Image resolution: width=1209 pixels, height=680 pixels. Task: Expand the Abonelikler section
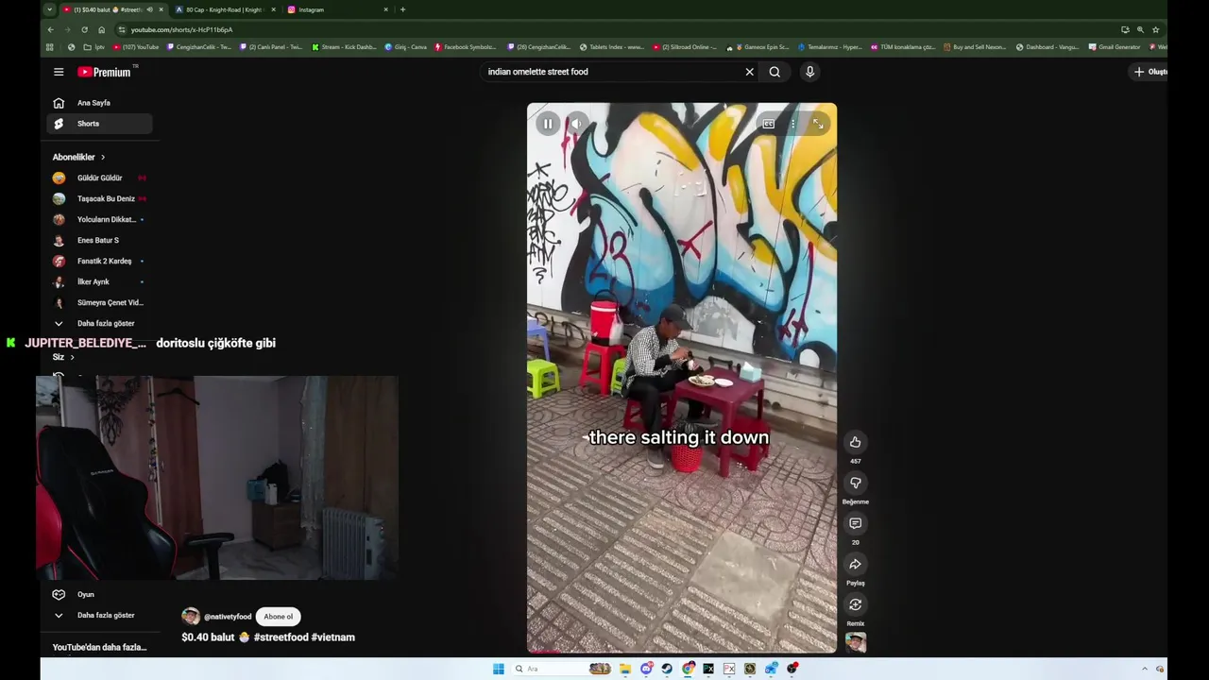point(78,157)
